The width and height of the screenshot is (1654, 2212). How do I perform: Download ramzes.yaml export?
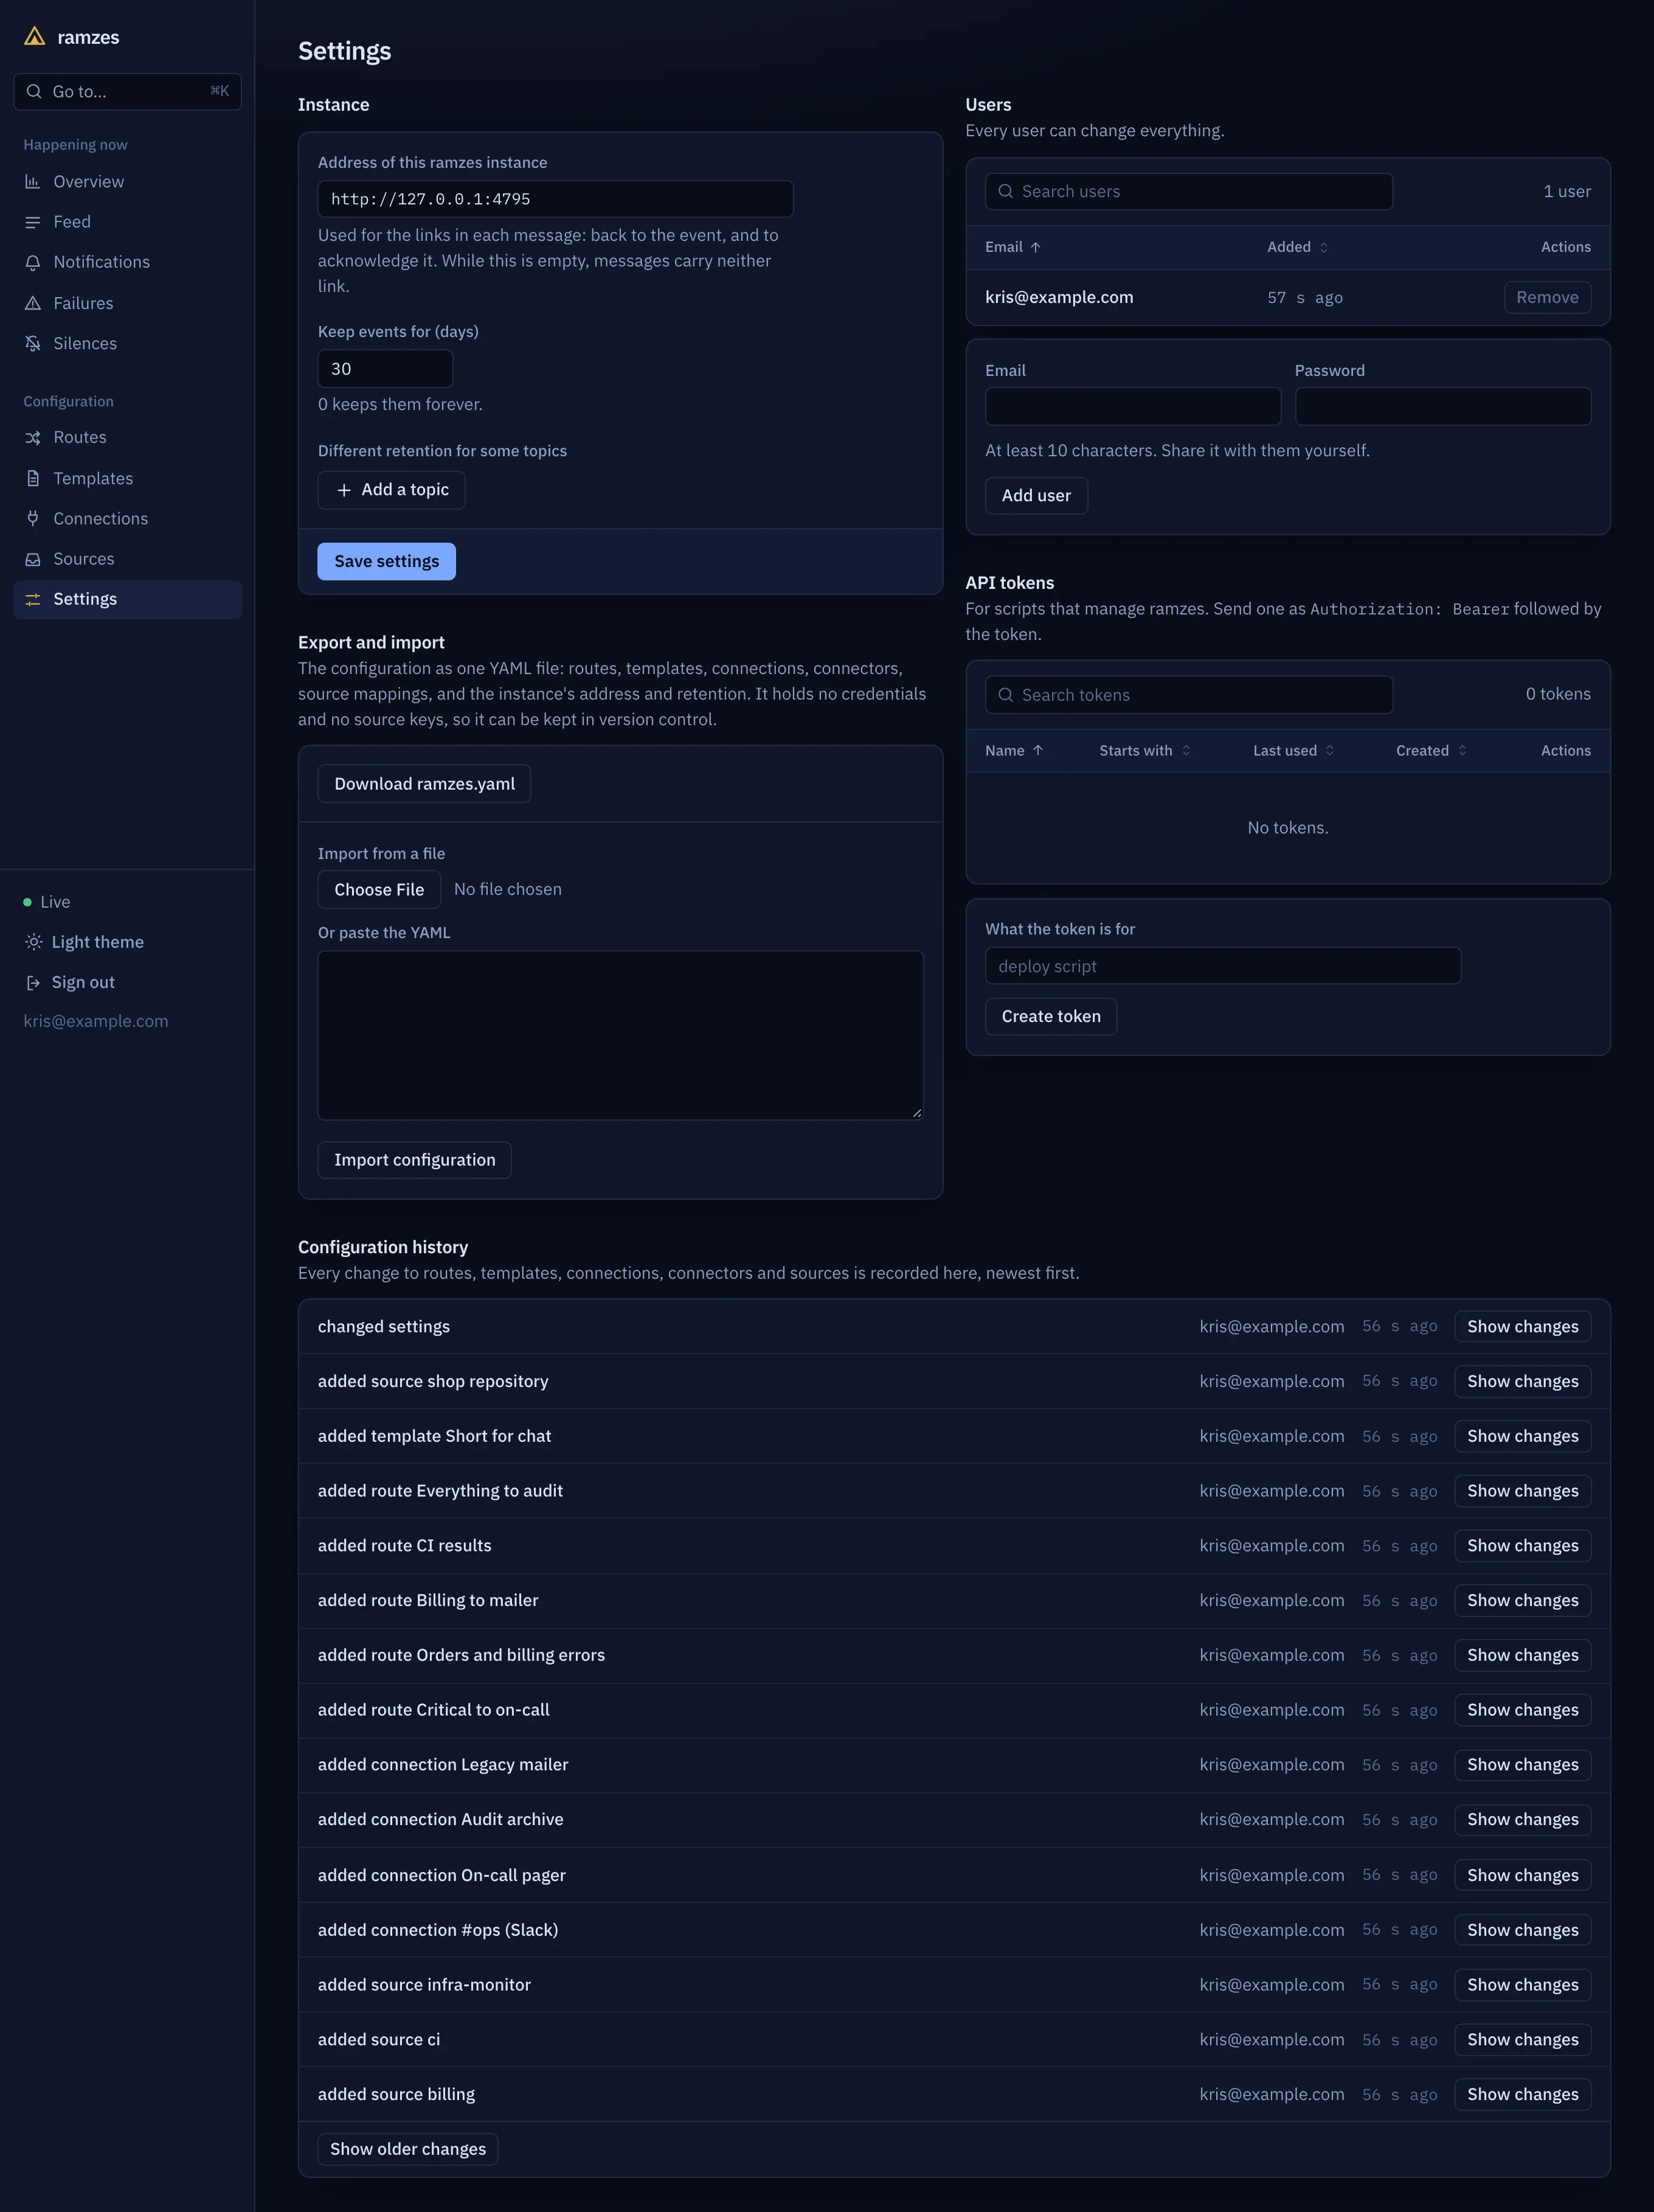pyautogui.click(x=424, y=784)
